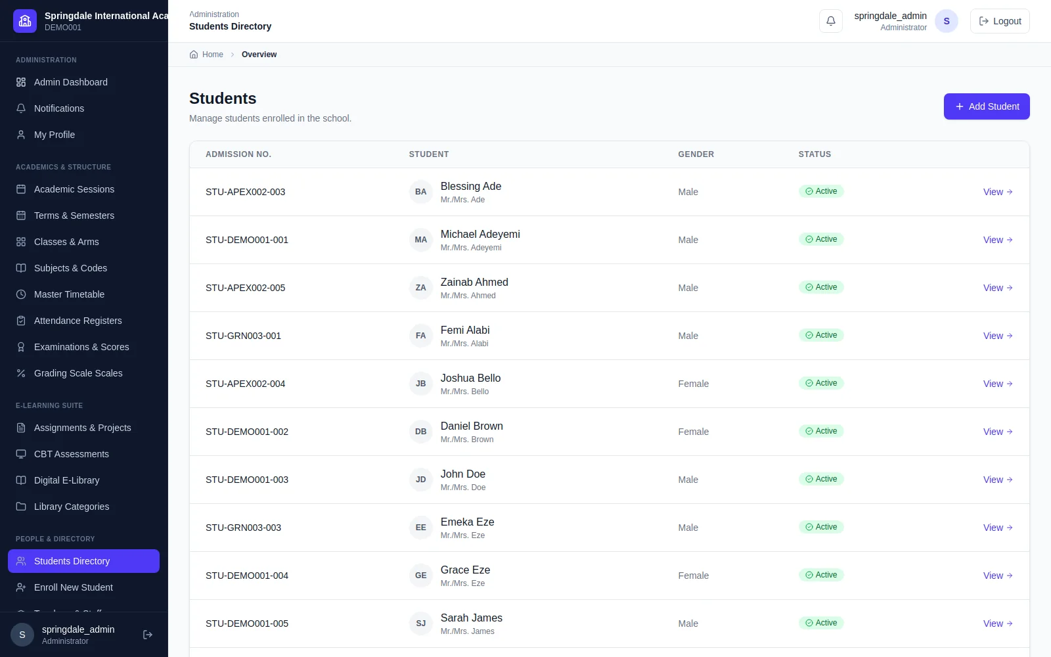
Task: Click the Home breadcrumb link
Action: point(206,55)
